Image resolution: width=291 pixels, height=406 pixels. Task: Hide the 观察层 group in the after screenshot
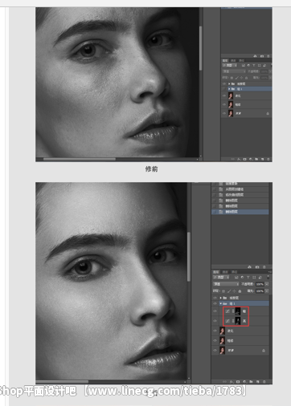pyautogui.click(x=215, y=298)
